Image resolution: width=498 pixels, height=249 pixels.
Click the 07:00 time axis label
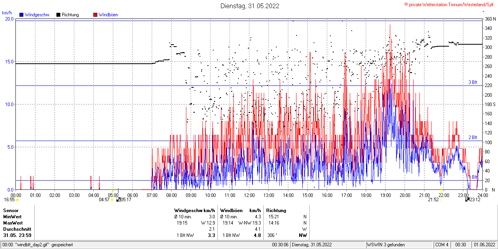(x=152, y=195)
